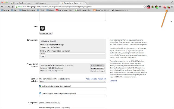Switch to the Extensions tab
174x109 pixels.
click(x=48, y=3)
